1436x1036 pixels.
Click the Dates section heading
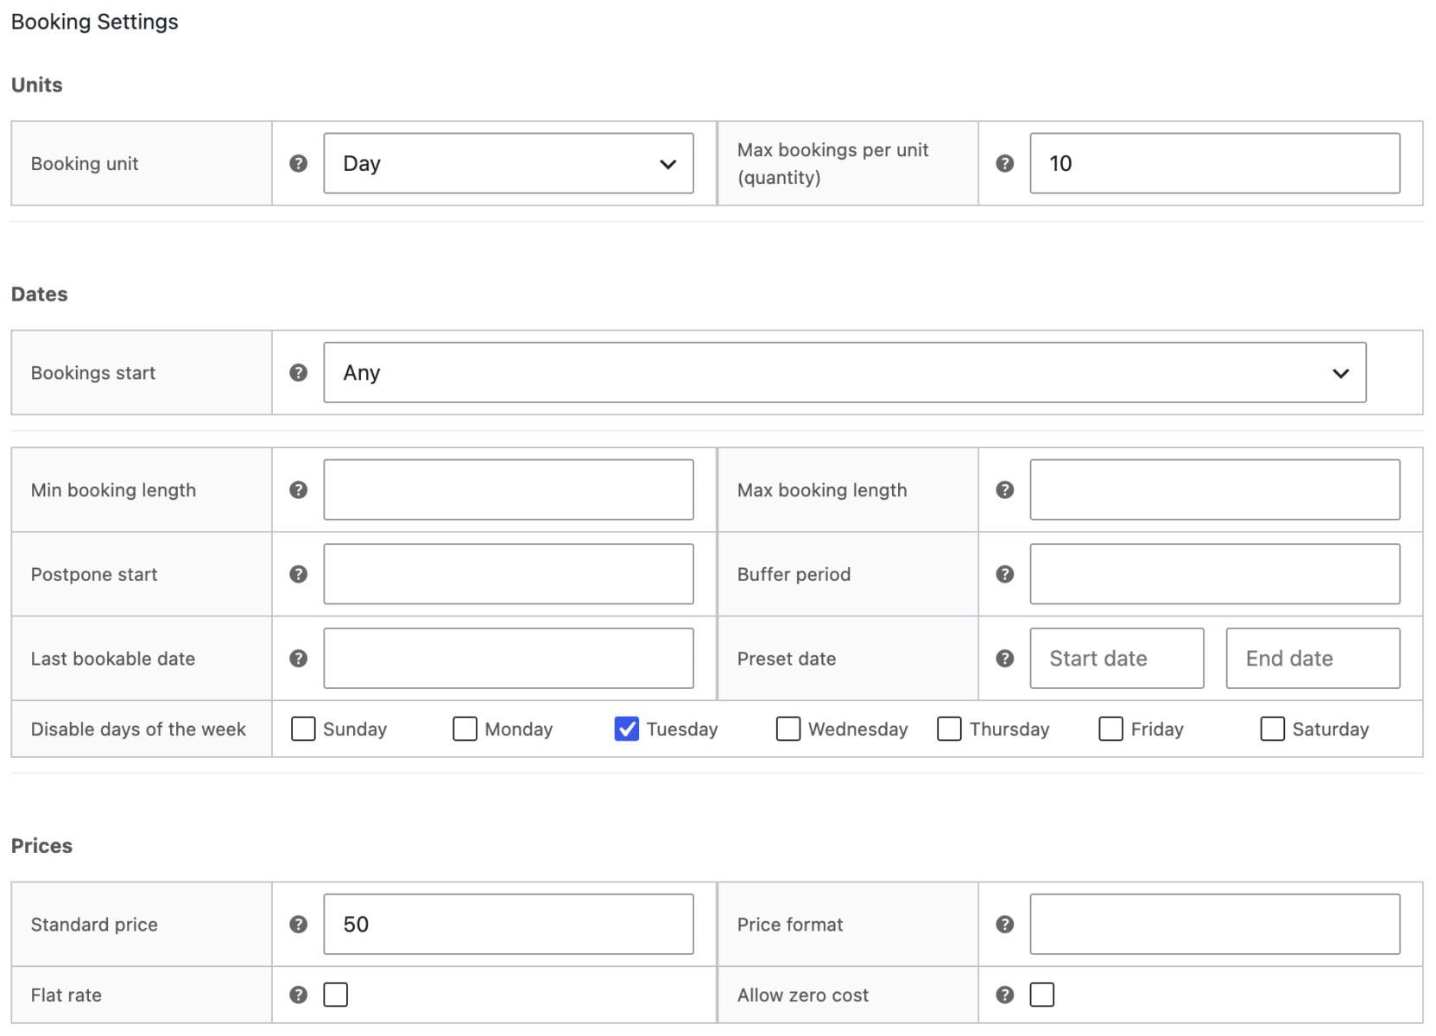tap(39, 294)
